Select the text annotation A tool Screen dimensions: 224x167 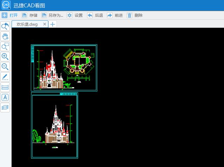[x=5, y=97]
